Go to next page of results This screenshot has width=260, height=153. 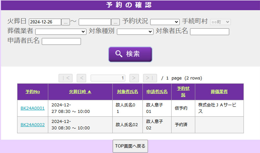pos(134,78)
